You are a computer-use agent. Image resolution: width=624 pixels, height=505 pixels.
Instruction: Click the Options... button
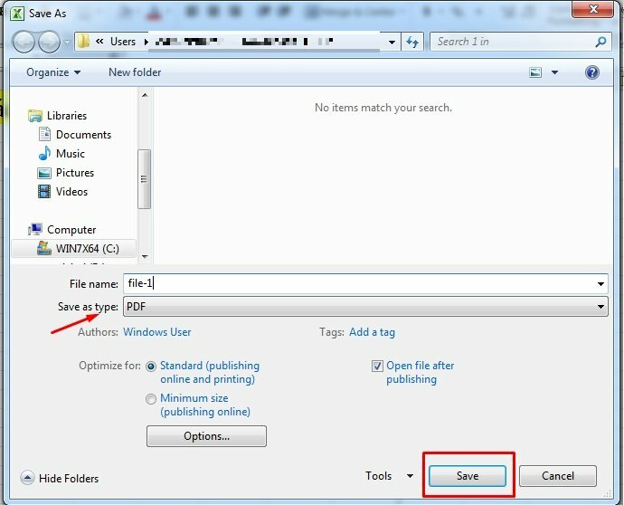click(206, 436)
